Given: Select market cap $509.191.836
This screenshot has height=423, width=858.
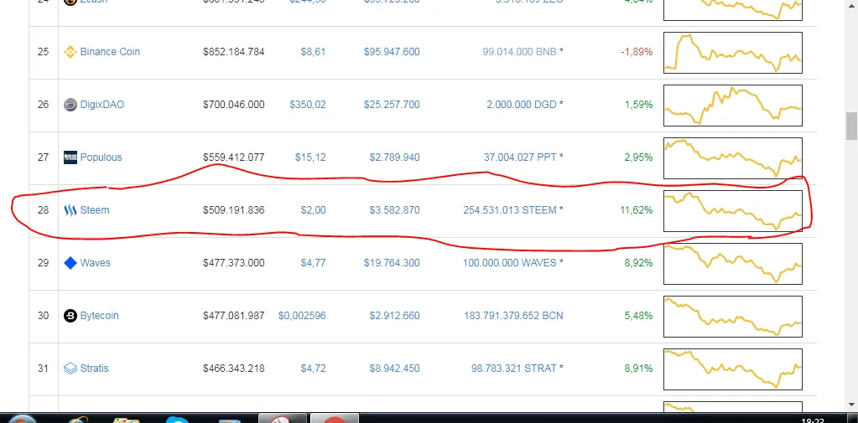Looking at the screenshot, I should point(234,210).
